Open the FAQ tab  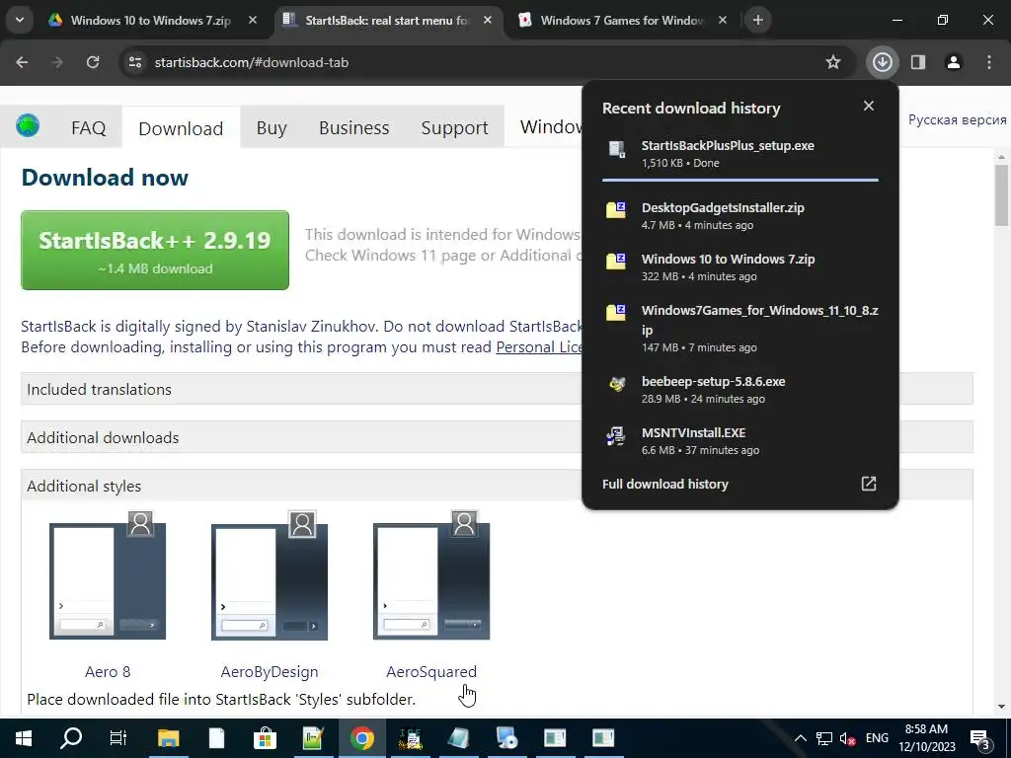(x=88, y=127)
